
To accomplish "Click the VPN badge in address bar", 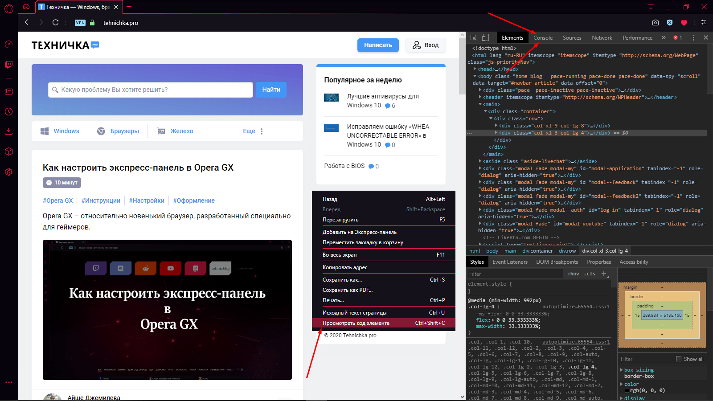I will (80, 23).
